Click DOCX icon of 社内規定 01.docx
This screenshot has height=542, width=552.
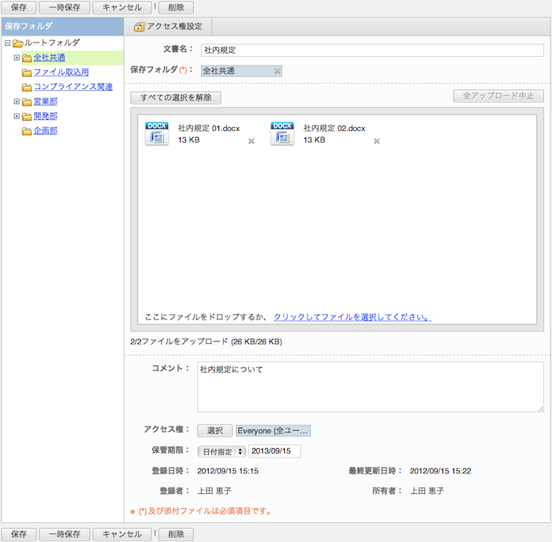157,133
